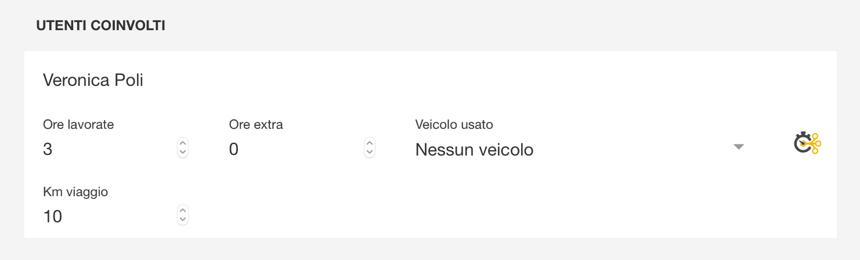Select the Nessun veicolo combo box
The height and width of the screenshot is (260, 860).
580,150
